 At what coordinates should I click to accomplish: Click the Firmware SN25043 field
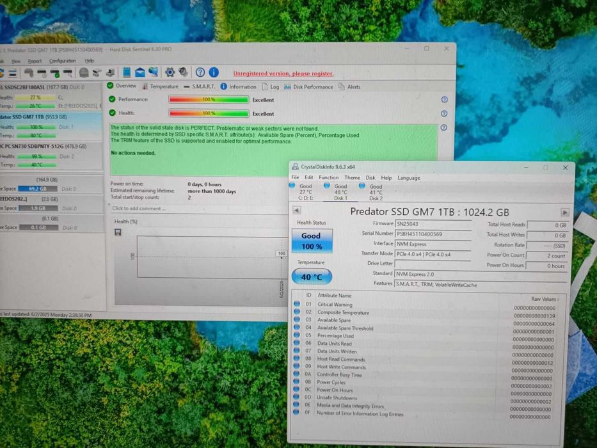point(433,223)
